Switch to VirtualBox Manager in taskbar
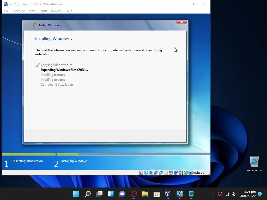The height and width of the screenshot is (200, 267). 168,194
